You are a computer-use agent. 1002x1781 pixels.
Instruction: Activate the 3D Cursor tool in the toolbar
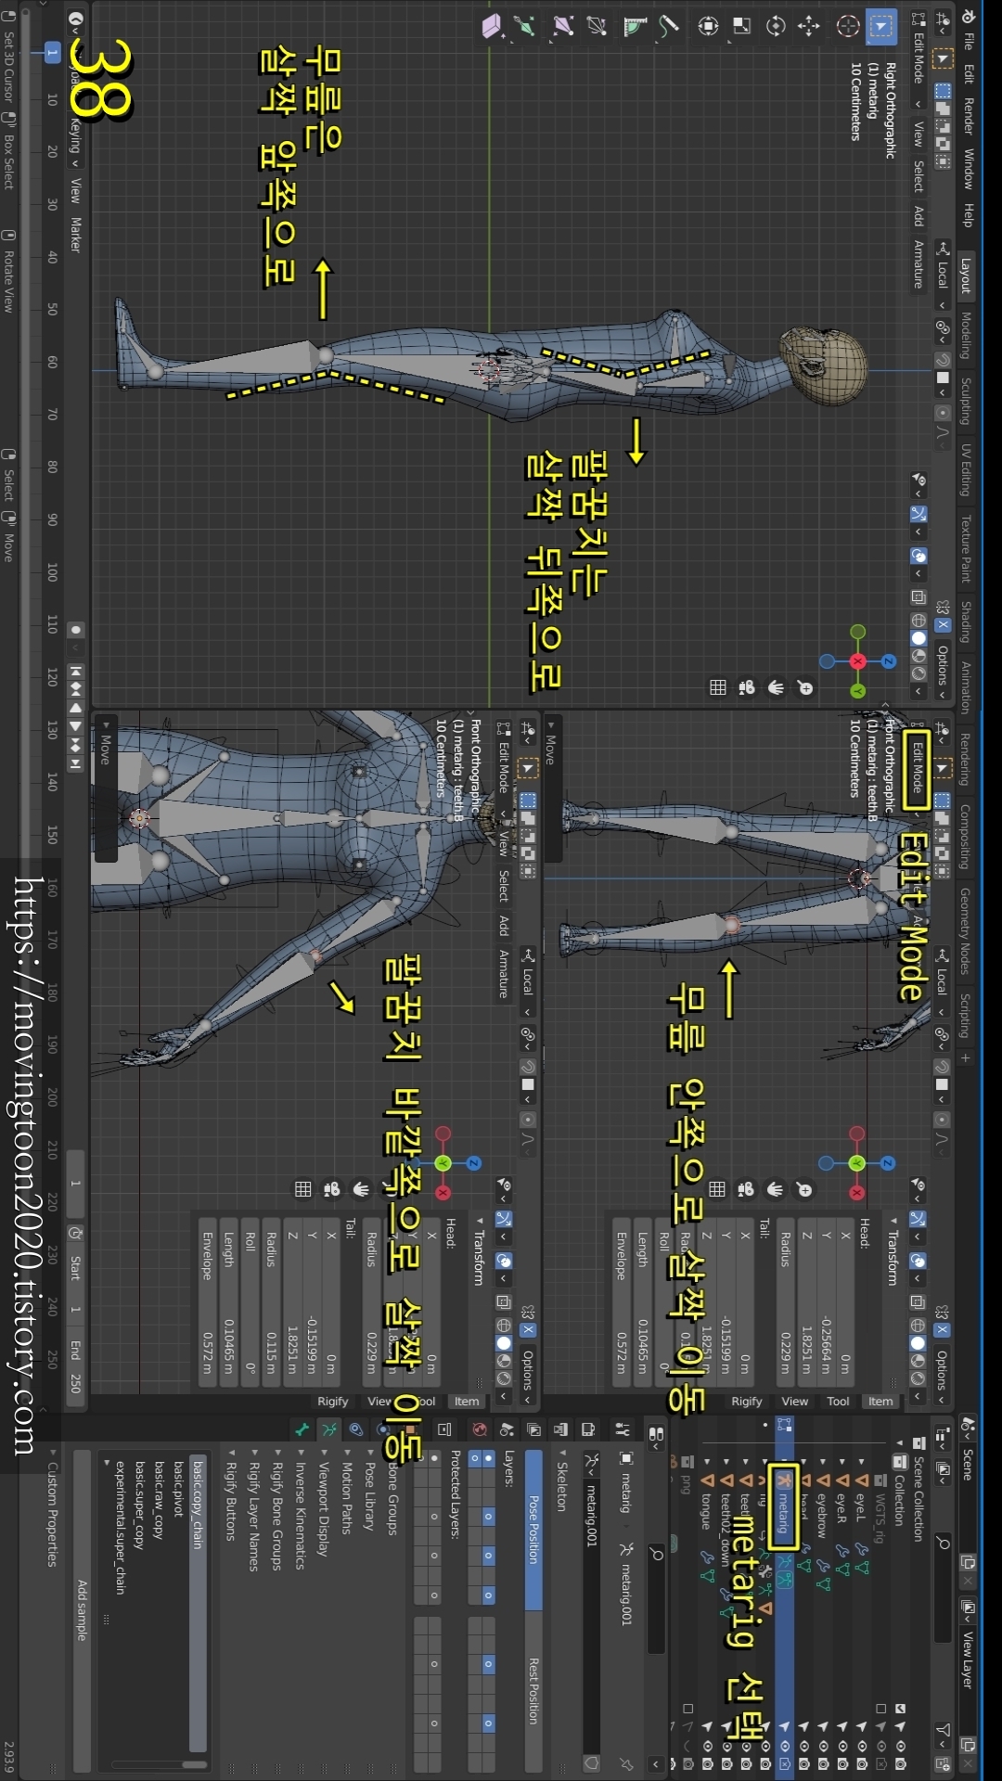click(847, 27)
